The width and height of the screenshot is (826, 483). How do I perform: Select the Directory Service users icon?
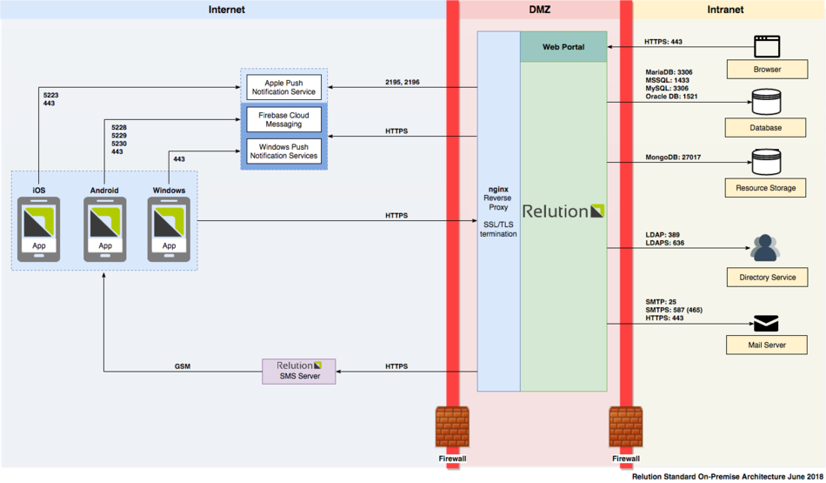click(766, 248)
